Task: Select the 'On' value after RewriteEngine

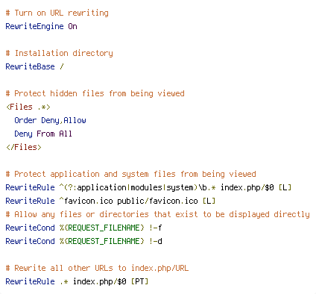Action: point(72,26)
